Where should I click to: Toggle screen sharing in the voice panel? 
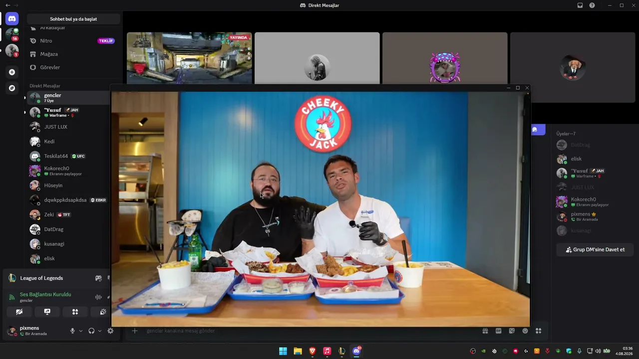click(47, 312)
